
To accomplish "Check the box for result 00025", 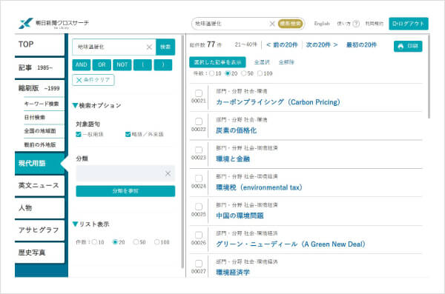I will pos(199,207).
